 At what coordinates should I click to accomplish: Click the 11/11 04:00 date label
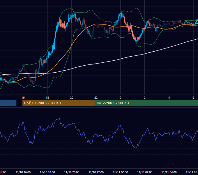pyautogui.click(x=169, y=172)
